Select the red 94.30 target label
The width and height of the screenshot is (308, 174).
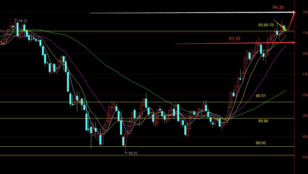(x=278, y=7)
